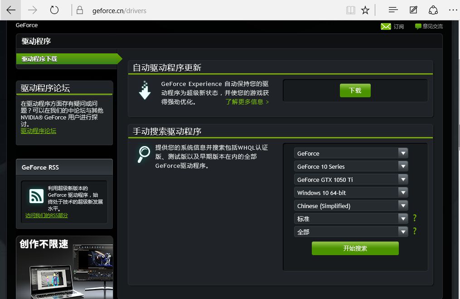Click the green question mark beside the 标准 dropdown

(x=414, y=218)
